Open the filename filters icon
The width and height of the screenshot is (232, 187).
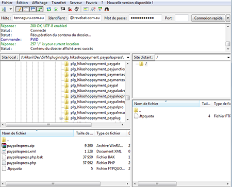(x=86, y=9)
